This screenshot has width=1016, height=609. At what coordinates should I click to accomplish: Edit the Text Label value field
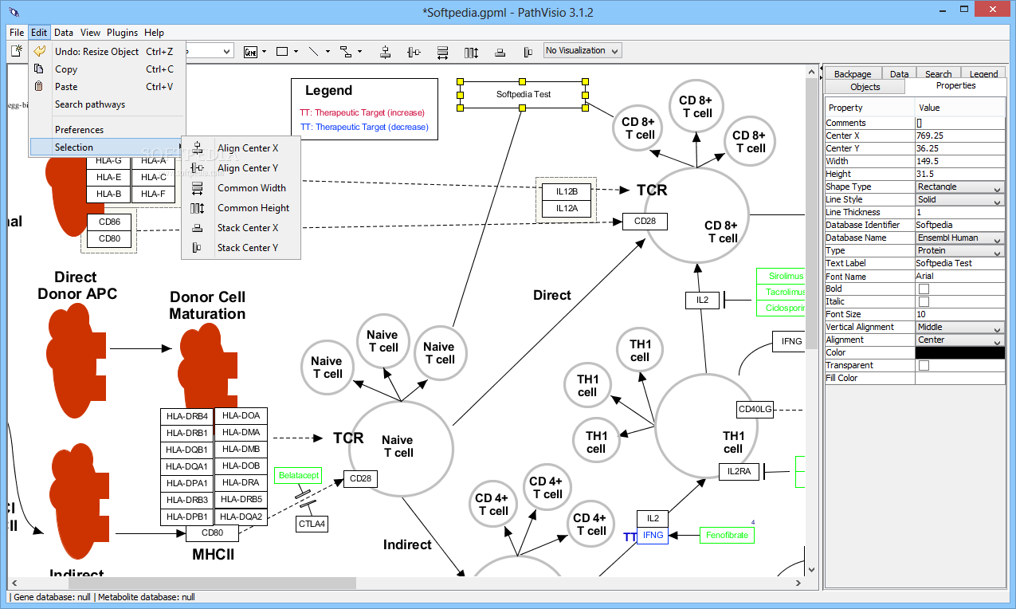pos(959,263)
